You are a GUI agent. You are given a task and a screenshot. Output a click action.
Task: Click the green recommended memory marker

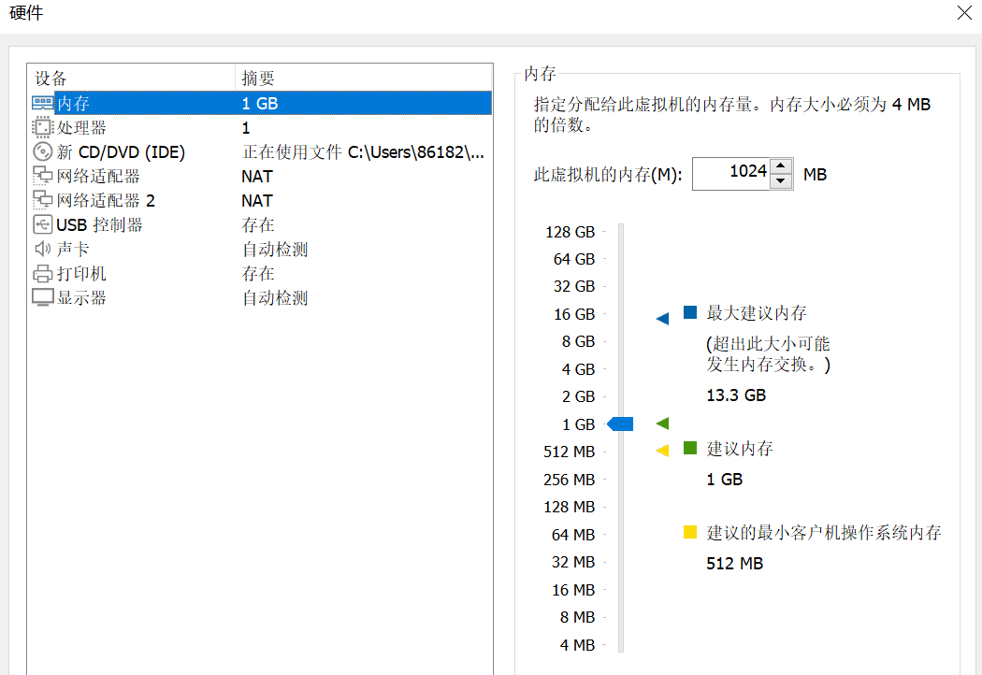click(x=662, y=424)
